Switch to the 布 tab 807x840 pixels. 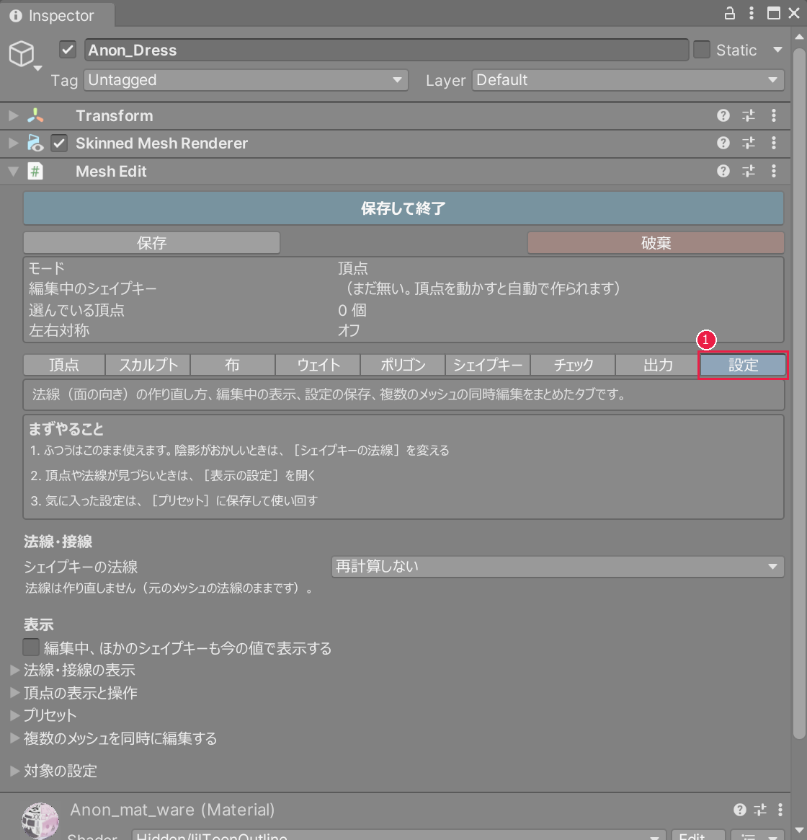point(233,365)
